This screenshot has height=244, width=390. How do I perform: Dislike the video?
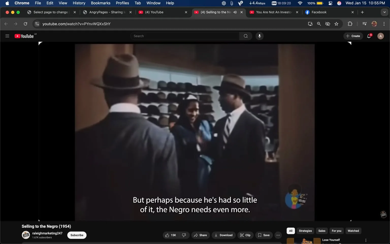point(184,235)
